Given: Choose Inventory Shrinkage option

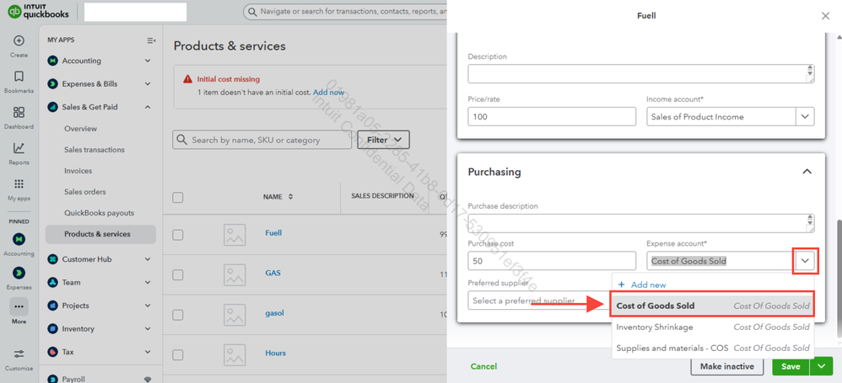Looking at the screenshot, I should click(713, 327).
